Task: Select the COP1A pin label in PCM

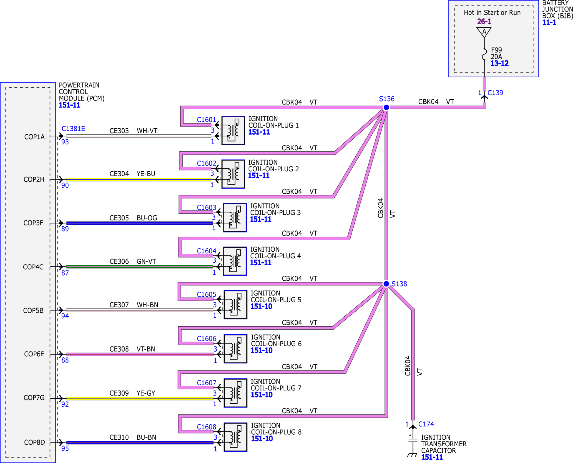Action: click(x=34, y=137)
